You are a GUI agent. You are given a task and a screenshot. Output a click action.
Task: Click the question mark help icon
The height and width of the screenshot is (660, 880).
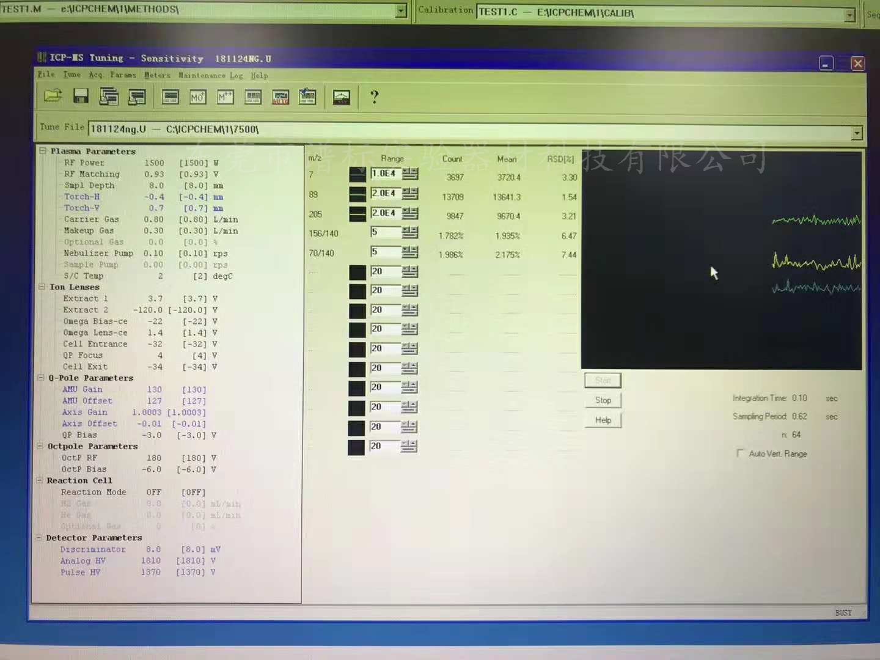(374, 97)
